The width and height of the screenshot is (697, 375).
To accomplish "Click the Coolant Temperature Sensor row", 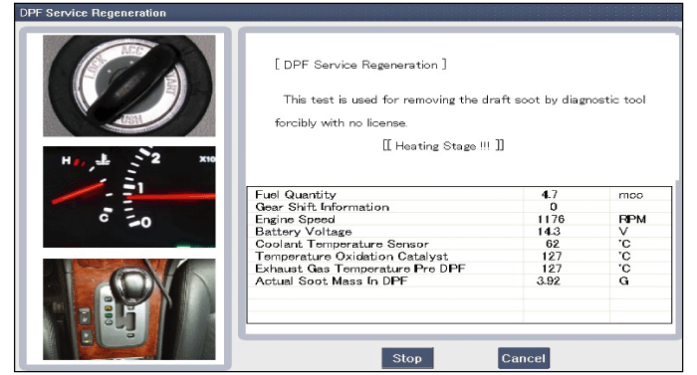I will tap(459, 244).
